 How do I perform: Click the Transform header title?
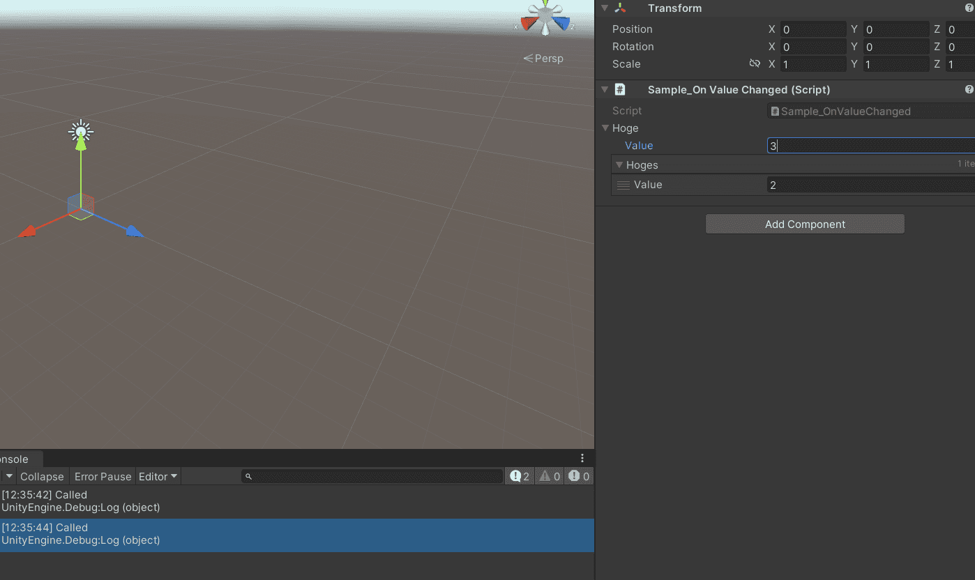[x=674, y=8]
